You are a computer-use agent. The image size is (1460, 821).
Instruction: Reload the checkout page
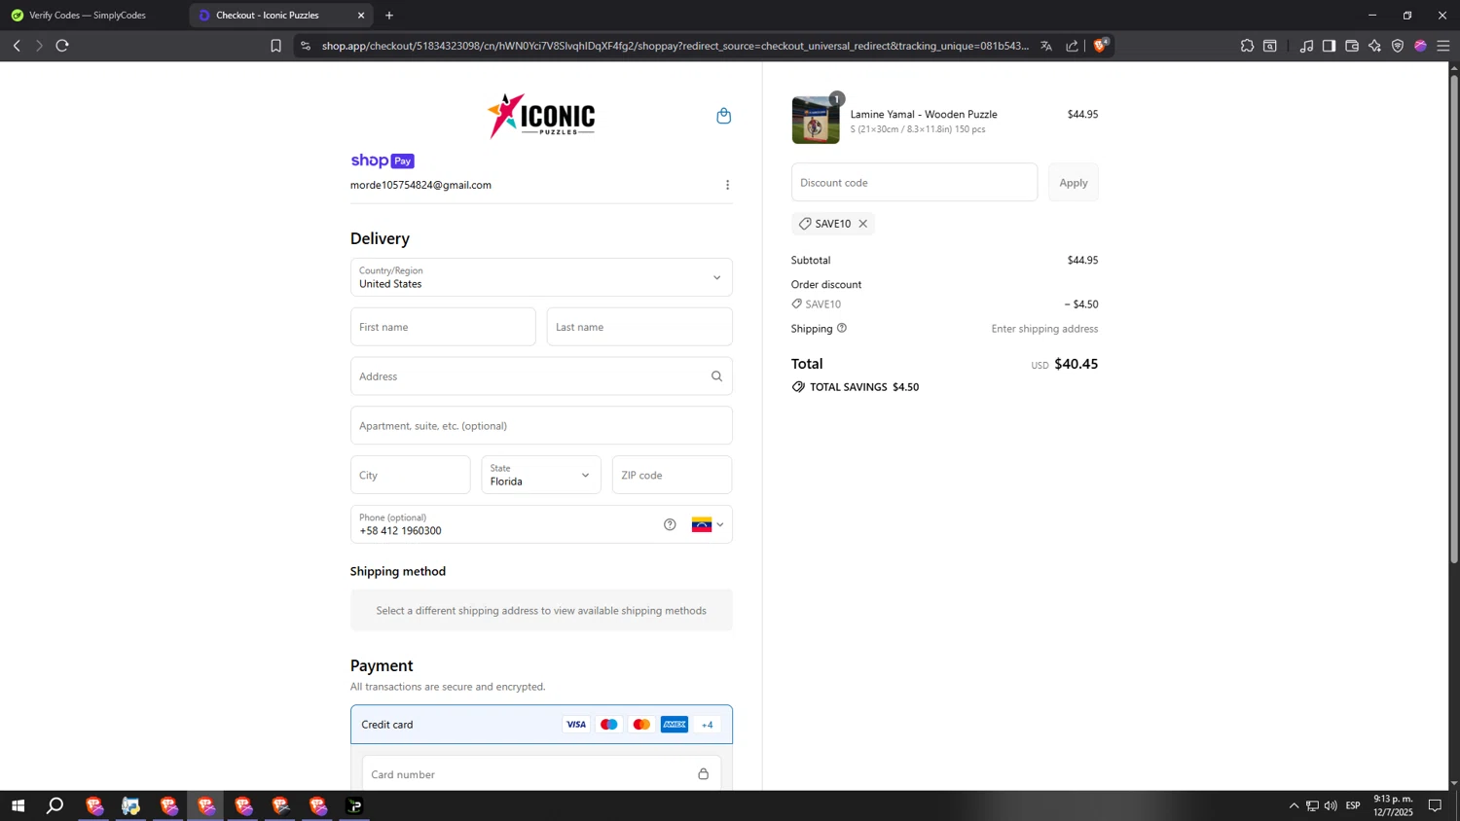62,46
